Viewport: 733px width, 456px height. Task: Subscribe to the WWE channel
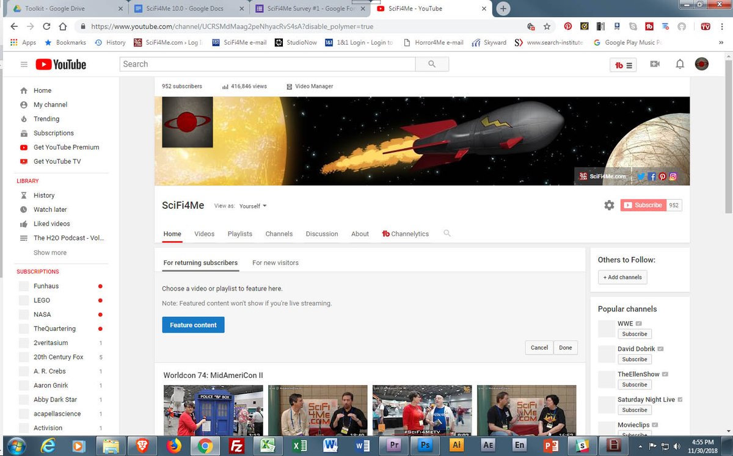click(x=635, y=334)
